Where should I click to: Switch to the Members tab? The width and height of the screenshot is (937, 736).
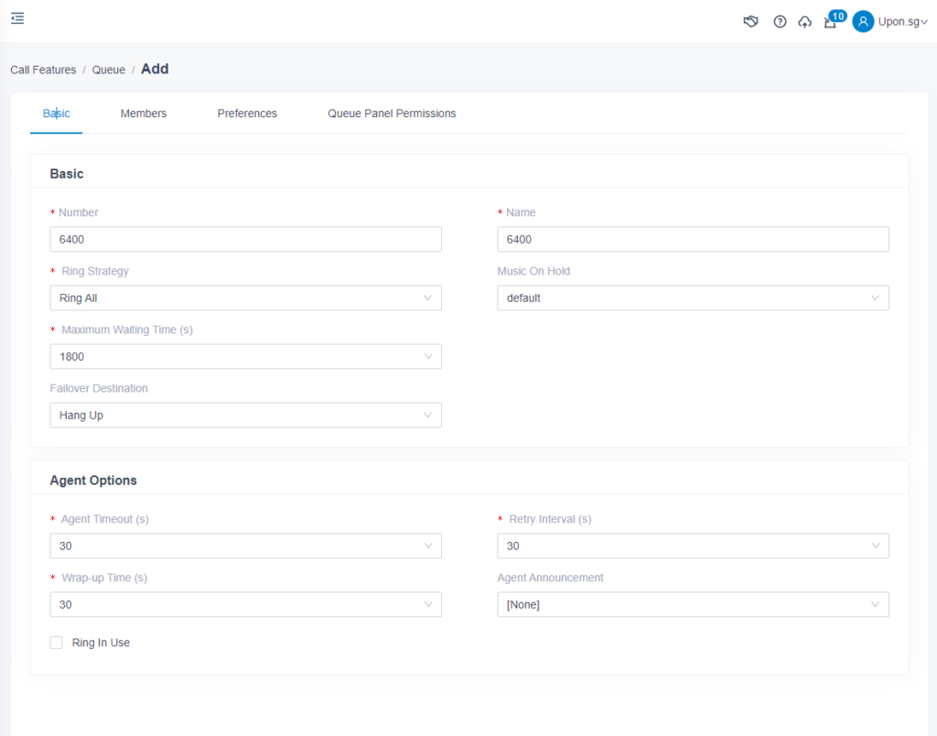[x=144, y=114]
